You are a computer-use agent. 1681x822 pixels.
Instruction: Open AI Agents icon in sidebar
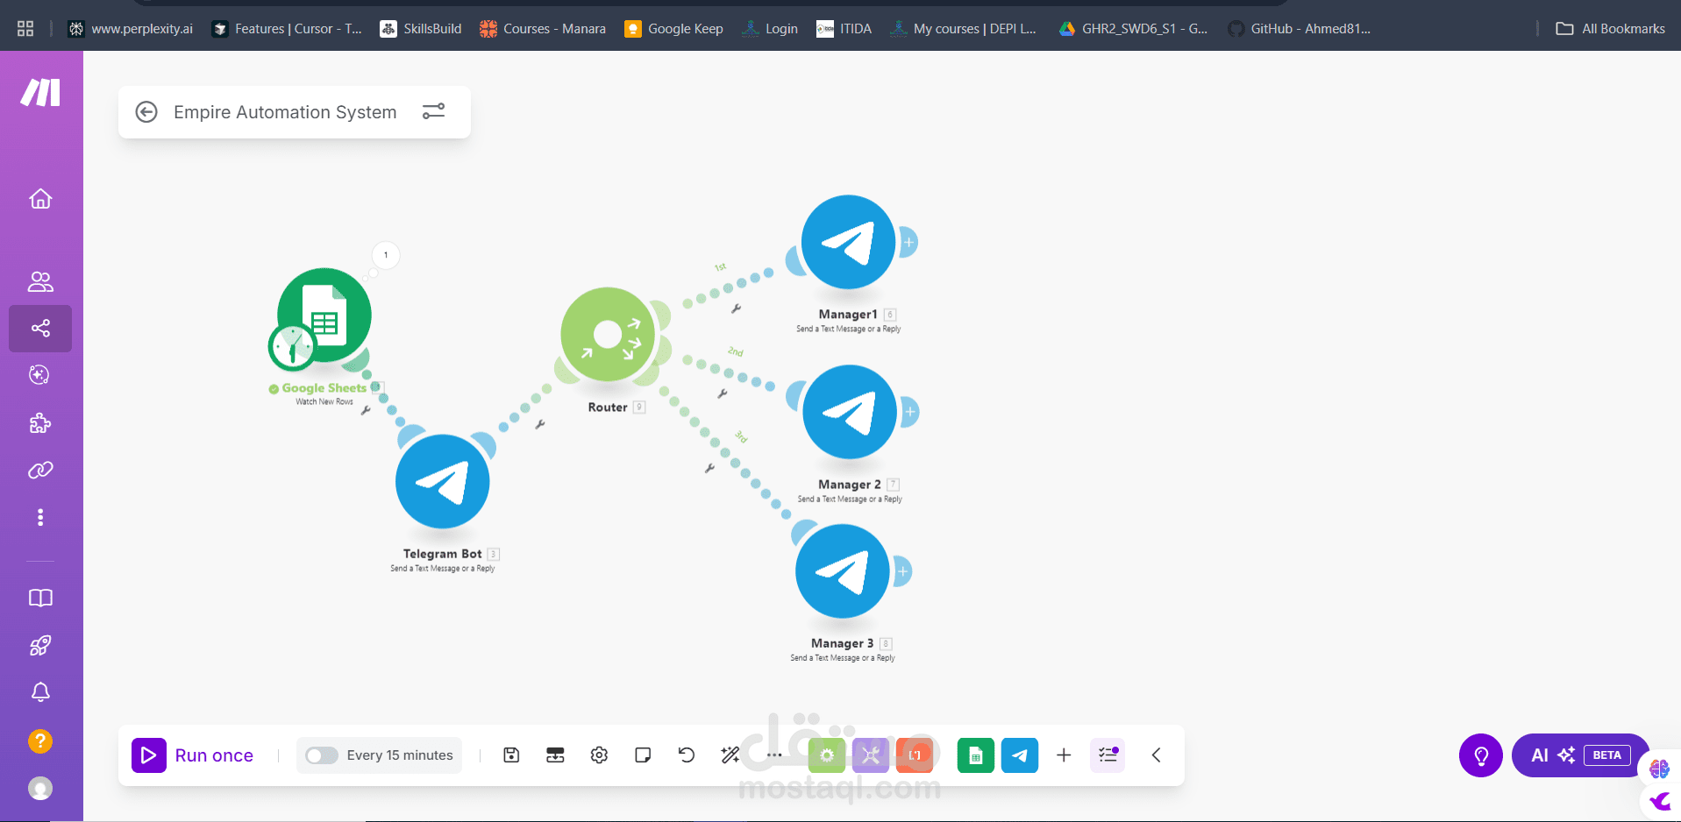click(39, 375)
